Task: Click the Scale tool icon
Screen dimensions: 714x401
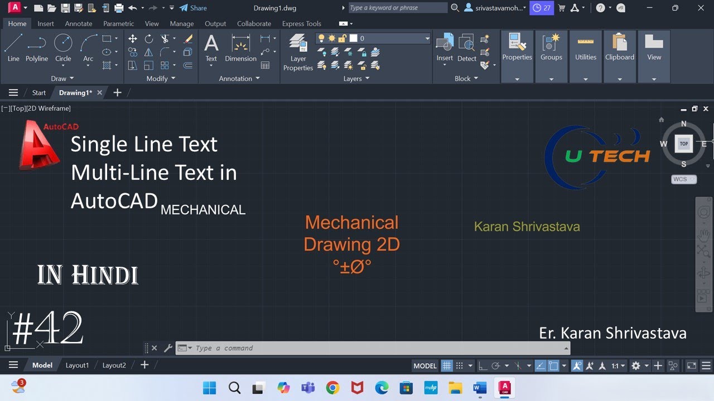Action: click(x=149, y=65)
